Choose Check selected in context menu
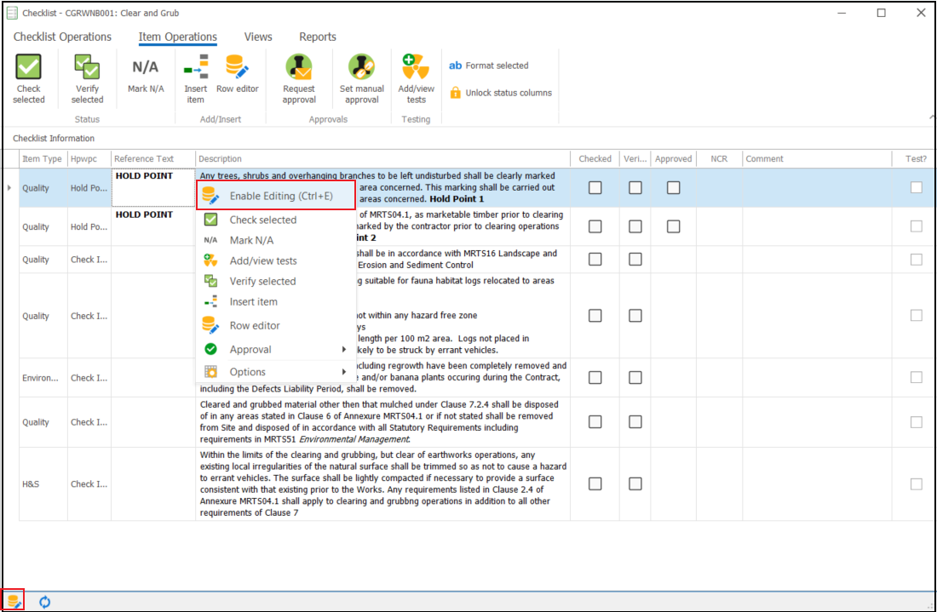Image resolution: width=937 pixels, height=612 pixels. click(x=276, y=220)
